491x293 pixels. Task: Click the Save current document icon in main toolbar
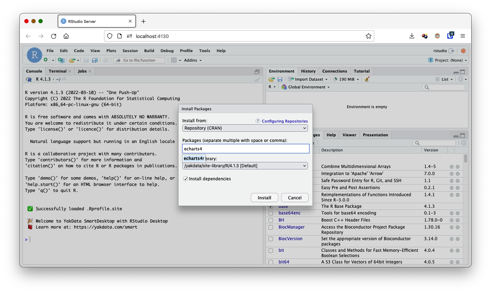[86, 60]
